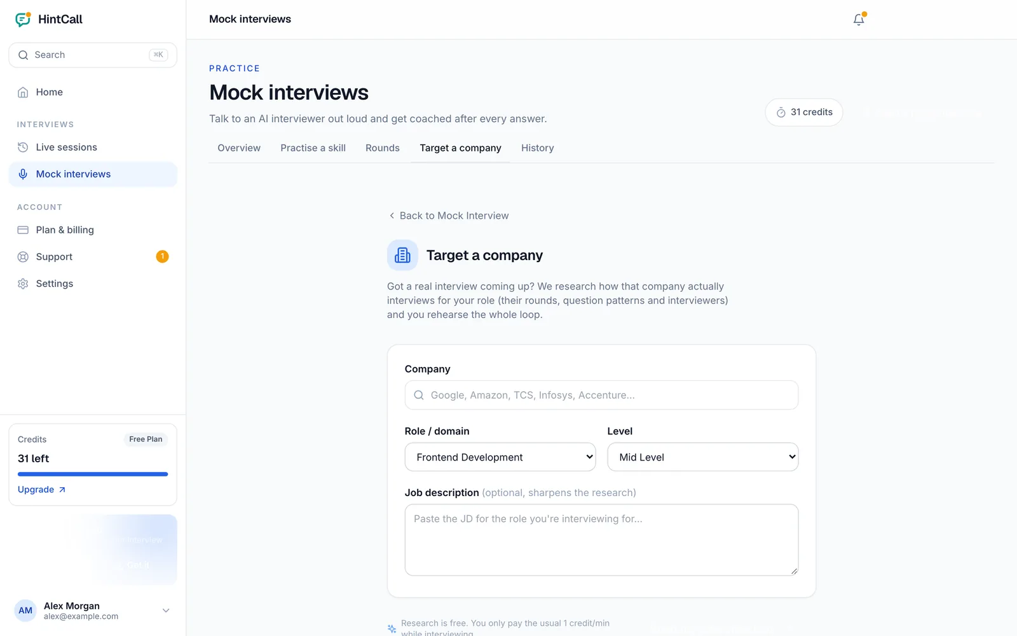Image resolution: width=1017 pixels, height=636 pixels.
Task: Switch to the Overview tab
Action: (x=239, y=148)
